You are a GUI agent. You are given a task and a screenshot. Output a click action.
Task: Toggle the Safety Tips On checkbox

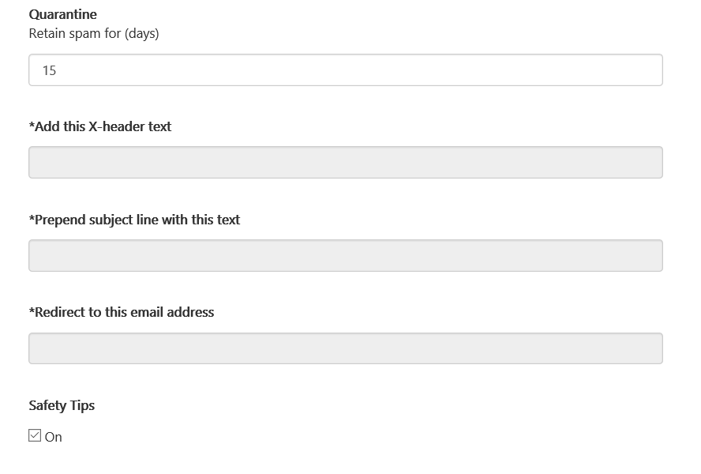click(35, 435)
